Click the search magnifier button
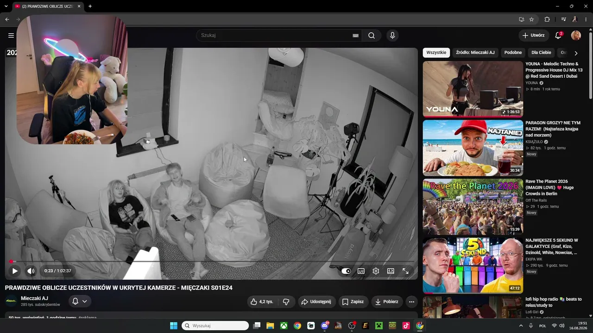 point(372,36)
